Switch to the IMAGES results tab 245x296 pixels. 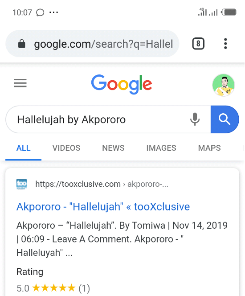[x=161, y=148]
